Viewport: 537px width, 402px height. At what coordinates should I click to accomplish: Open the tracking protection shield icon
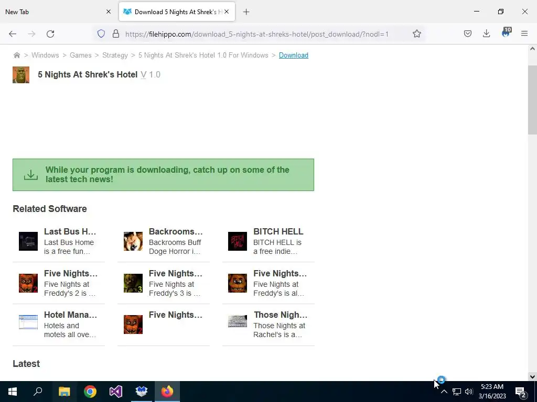point(101,33)
